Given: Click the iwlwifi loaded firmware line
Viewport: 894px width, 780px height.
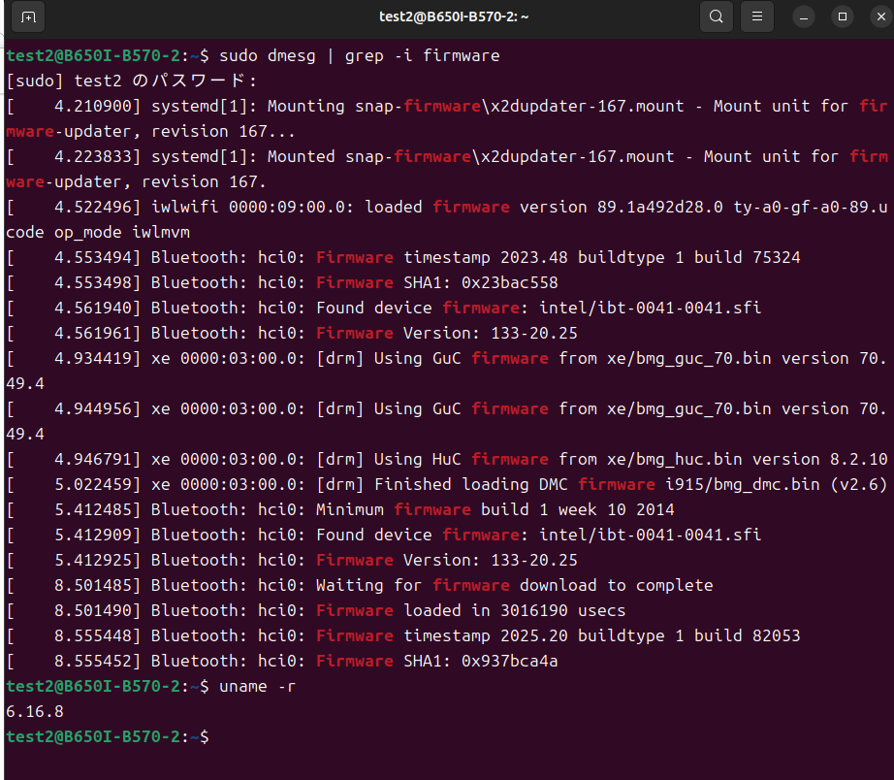Looking at the screenshot, I should tap(446, 219).
